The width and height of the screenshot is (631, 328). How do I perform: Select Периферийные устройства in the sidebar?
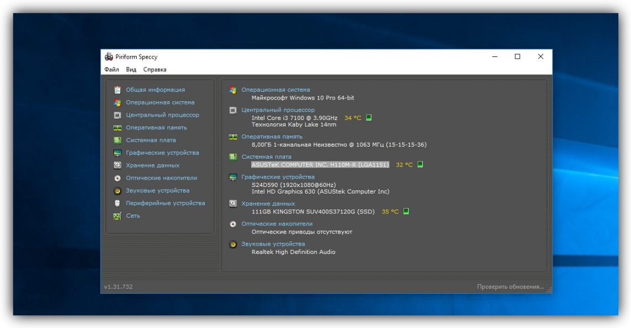(165, 203)
